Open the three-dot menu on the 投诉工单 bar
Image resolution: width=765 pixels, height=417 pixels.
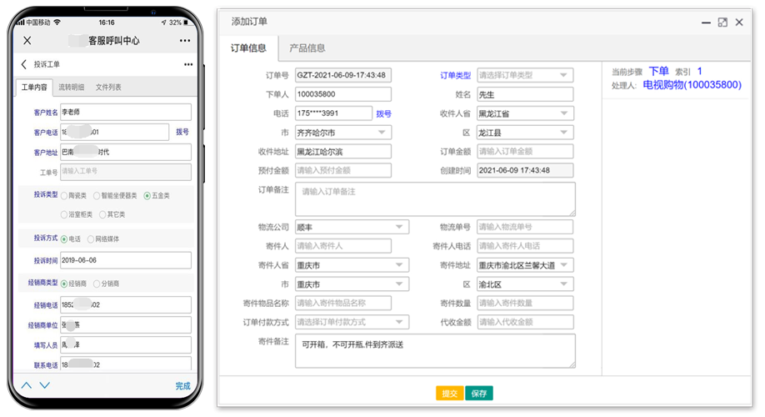point(187,64)
